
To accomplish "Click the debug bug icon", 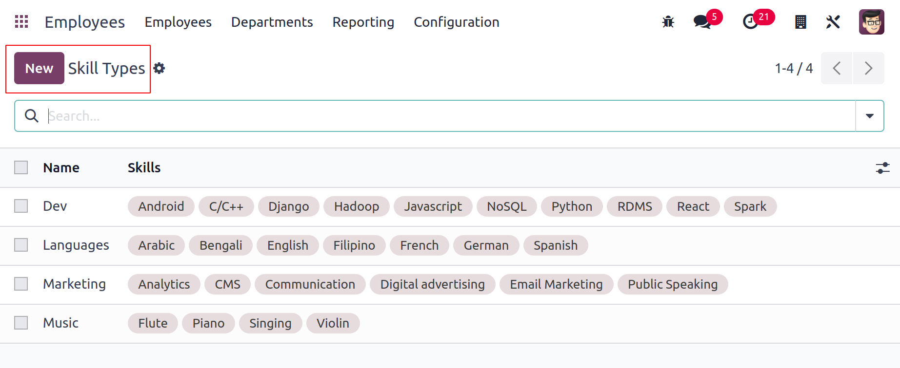I will tap(668, 22).
